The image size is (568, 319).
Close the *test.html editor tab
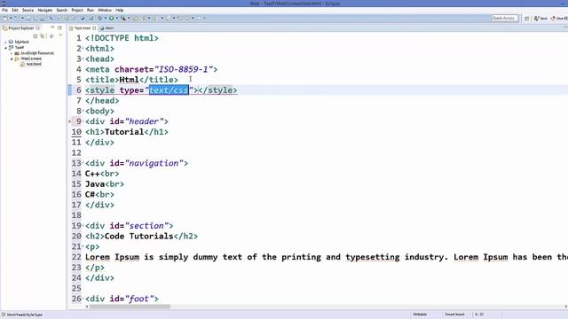(x=94, y=28)
